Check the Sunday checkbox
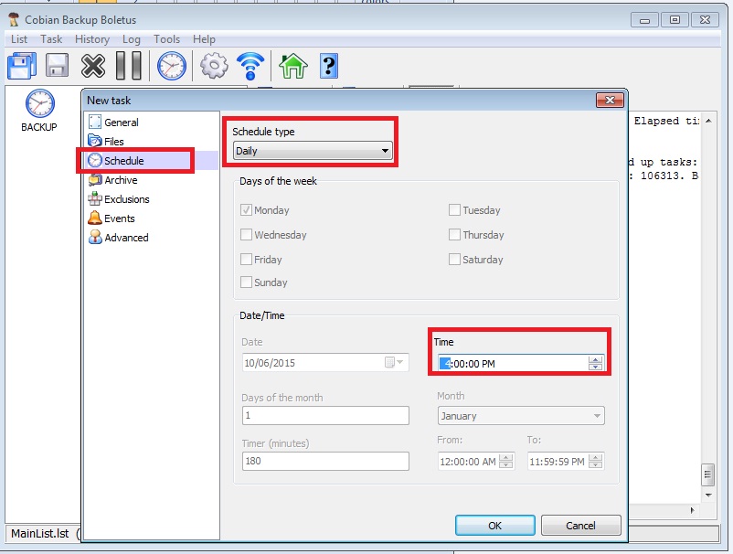The height and width of the screenshot is (554, 733). [247, 282]
